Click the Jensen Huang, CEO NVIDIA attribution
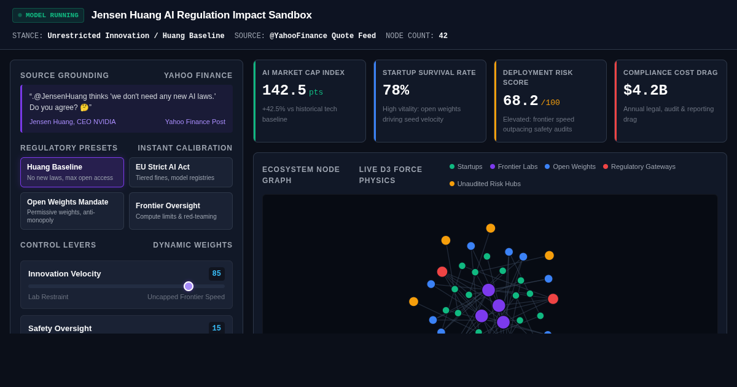 point(72,122)
